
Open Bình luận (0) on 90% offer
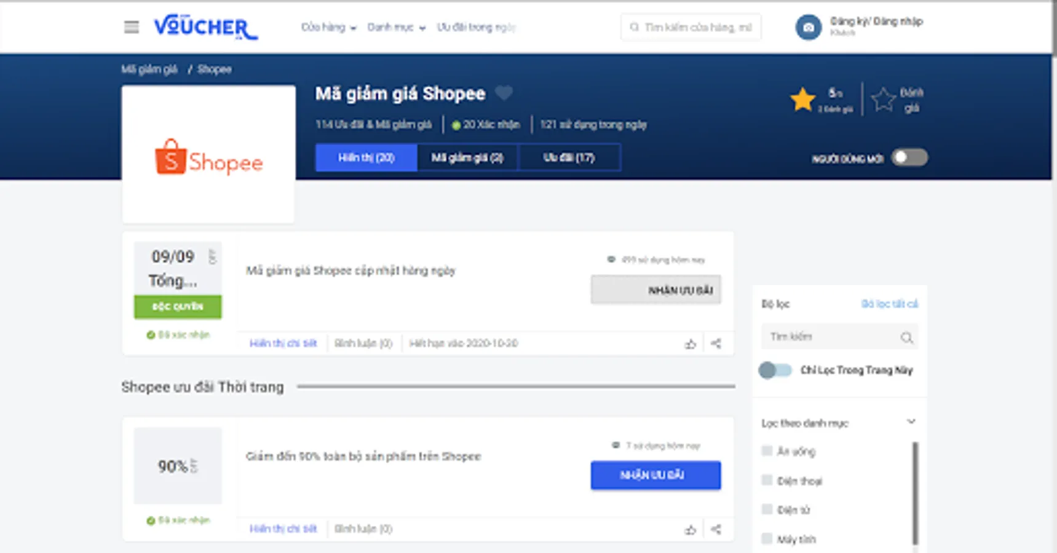[363, 528]
